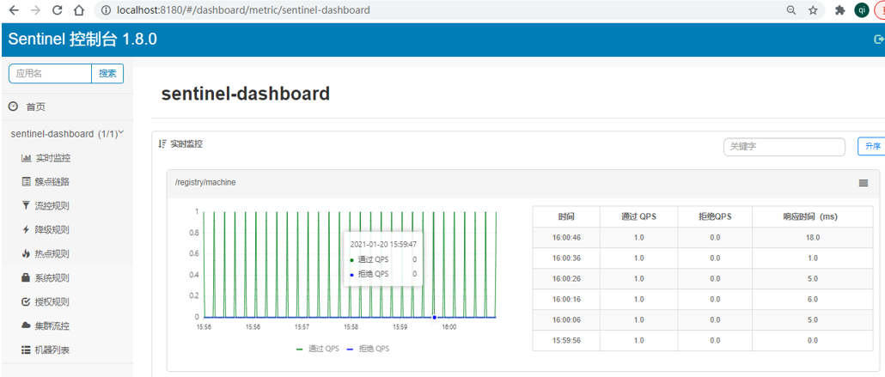This screenshot has width=885, height=377.
Task: Click the browser address bar URL
Action: (x=243, y=10)
